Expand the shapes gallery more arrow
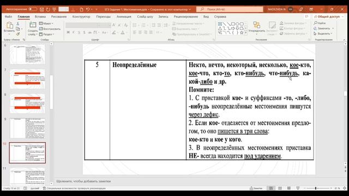Screen dimensions: 349x196 click(x=246, y=33)
